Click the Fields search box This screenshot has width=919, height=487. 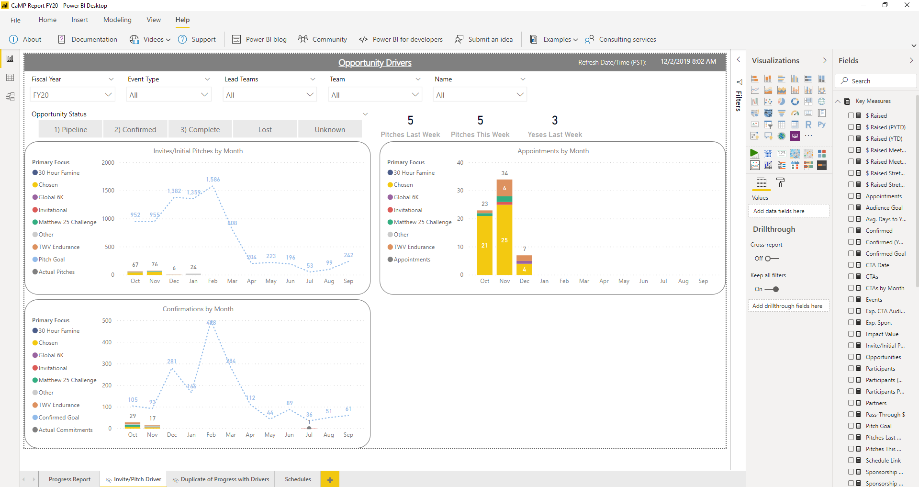(876, 81)
